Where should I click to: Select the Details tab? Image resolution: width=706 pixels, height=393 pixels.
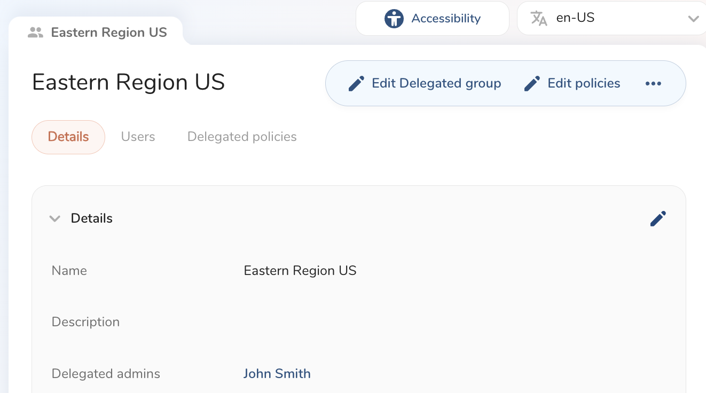tap(68, 137)
